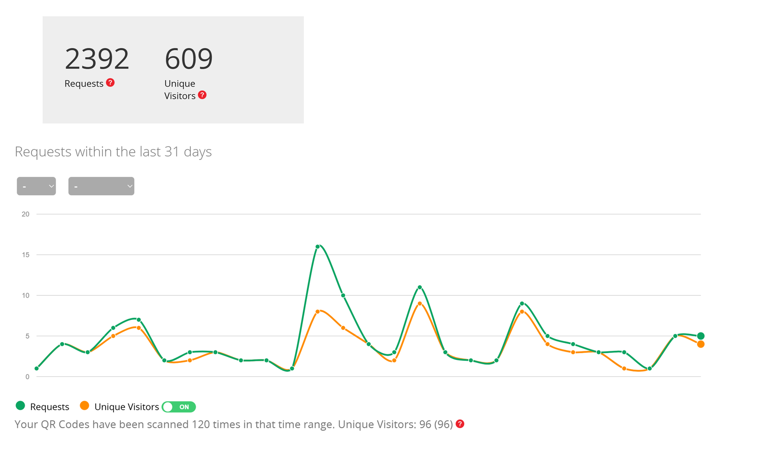
Task: Click the large orange endpoint of Visitors line
Action: (x=701, y=344)
